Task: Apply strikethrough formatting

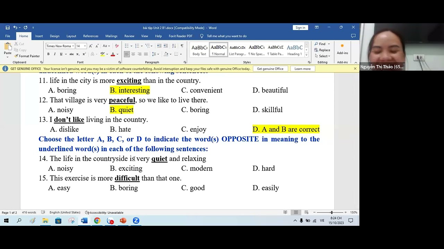Action: [x=71, y=54]
